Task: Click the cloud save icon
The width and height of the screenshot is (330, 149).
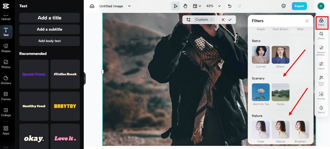Action: pos(92,6)
